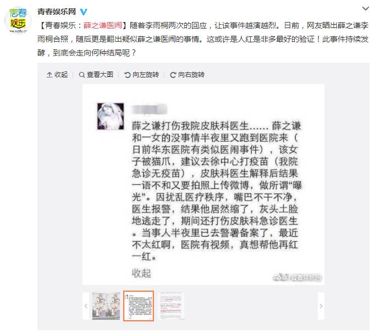375x334 pixels.
Task: Collapse image viewer with 收起 arrow icon
Action: pyautogui.click(x=49, y=75)
